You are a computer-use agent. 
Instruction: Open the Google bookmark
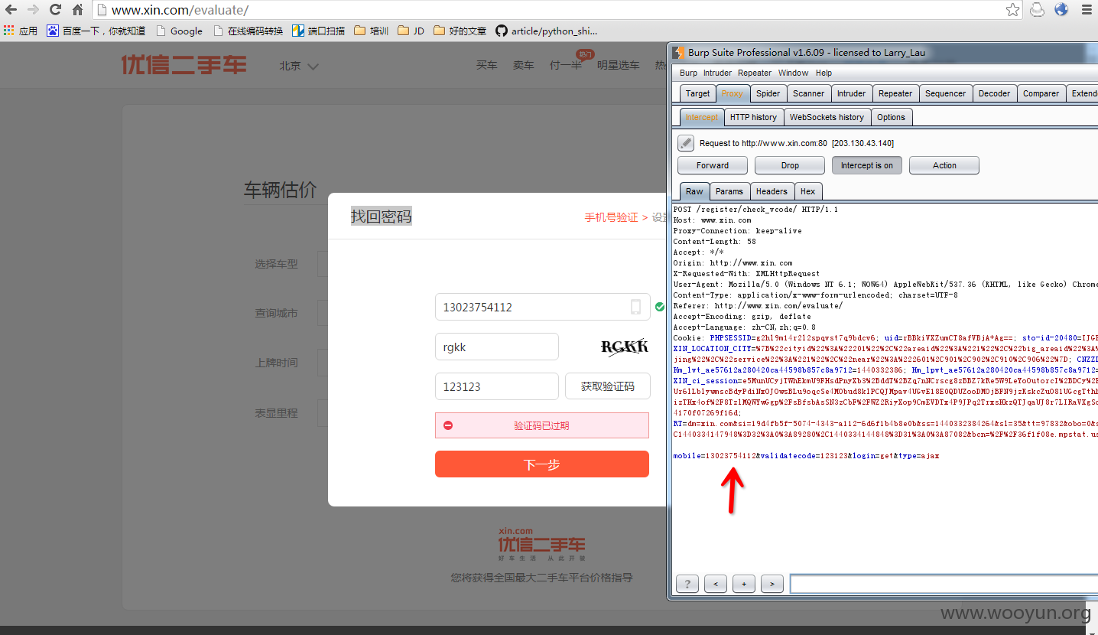point(179,31)
